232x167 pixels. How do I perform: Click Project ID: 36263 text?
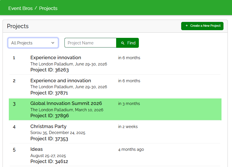coord(49,70)
